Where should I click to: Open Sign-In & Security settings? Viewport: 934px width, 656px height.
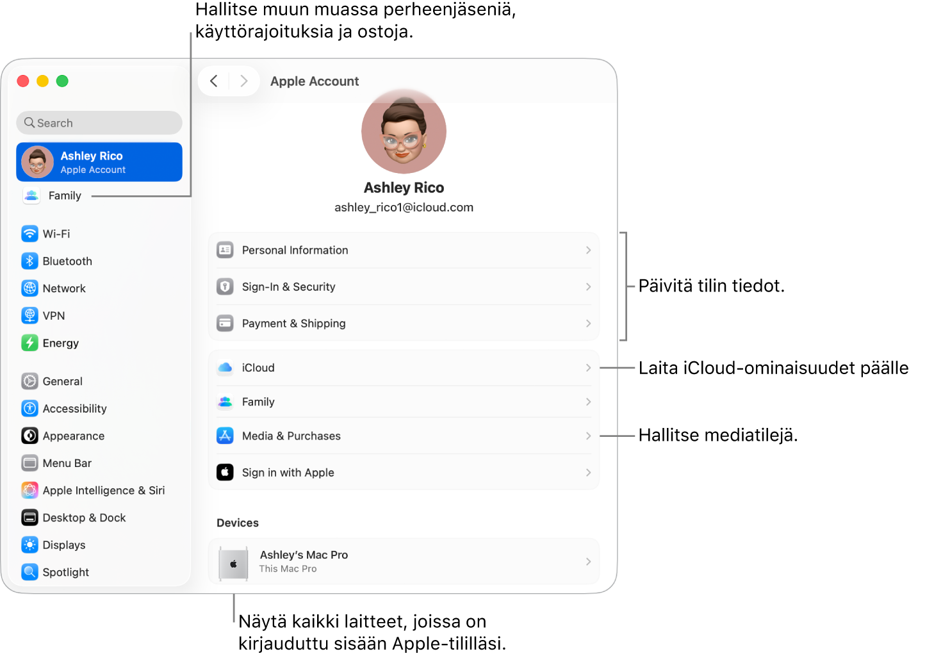tap(404, 286)
